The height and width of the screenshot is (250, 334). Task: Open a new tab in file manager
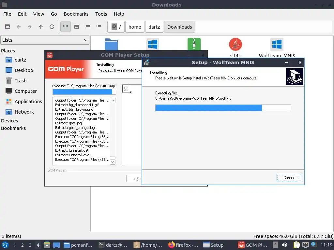click(x=8, y=27)
